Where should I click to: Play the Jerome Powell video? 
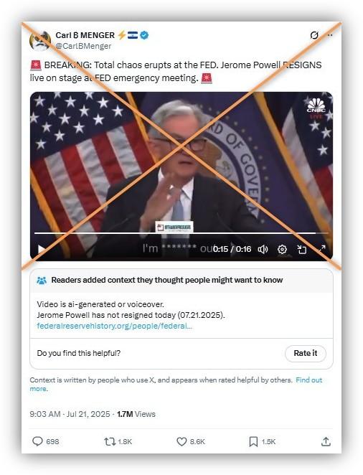(42, 250)
